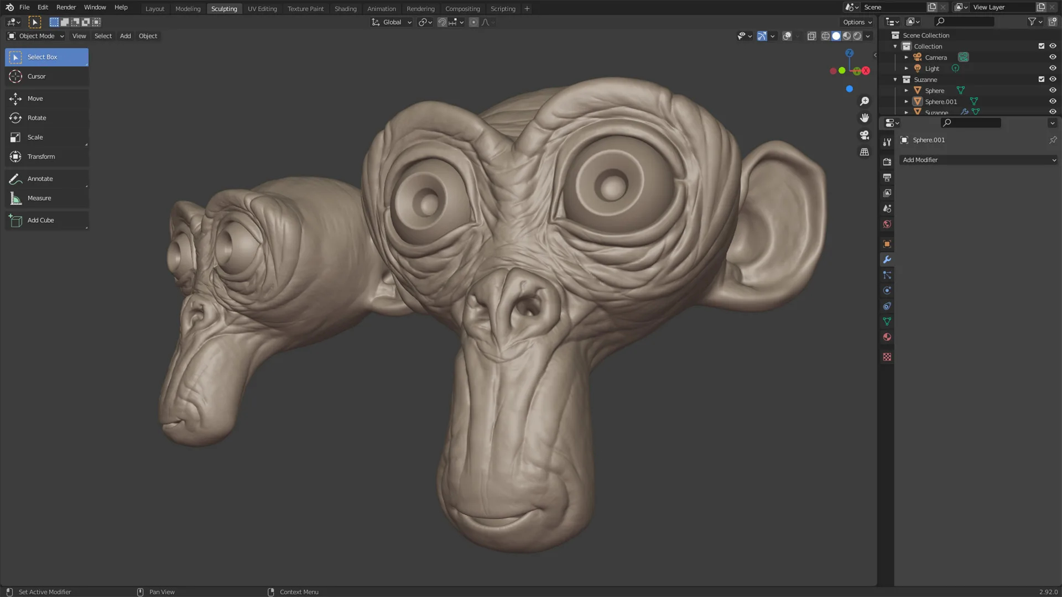The image size is (1062, 597).
Task: Switch to orthographic grid view icon
Action: point(864,152)
